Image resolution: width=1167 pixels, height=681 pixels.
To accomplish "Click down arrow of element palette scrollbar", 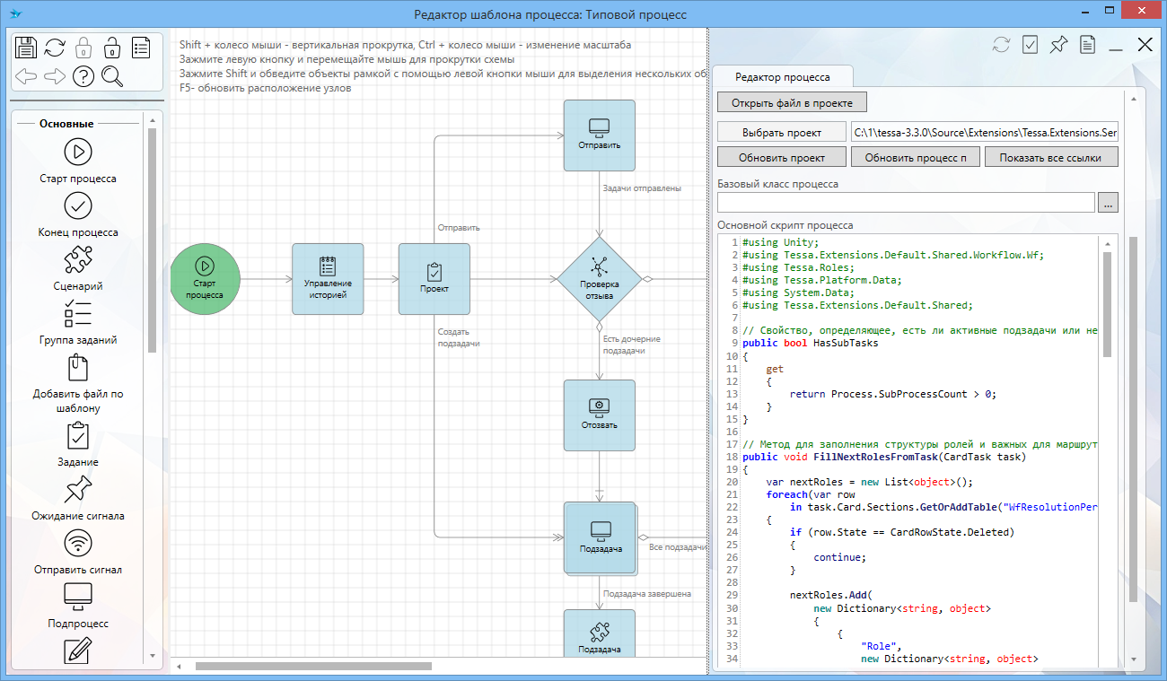I will [x=153, y=656].
